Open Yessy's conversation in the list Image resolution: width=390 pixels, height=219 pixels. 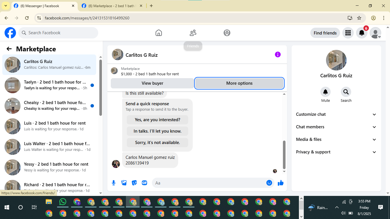(49, 167)
